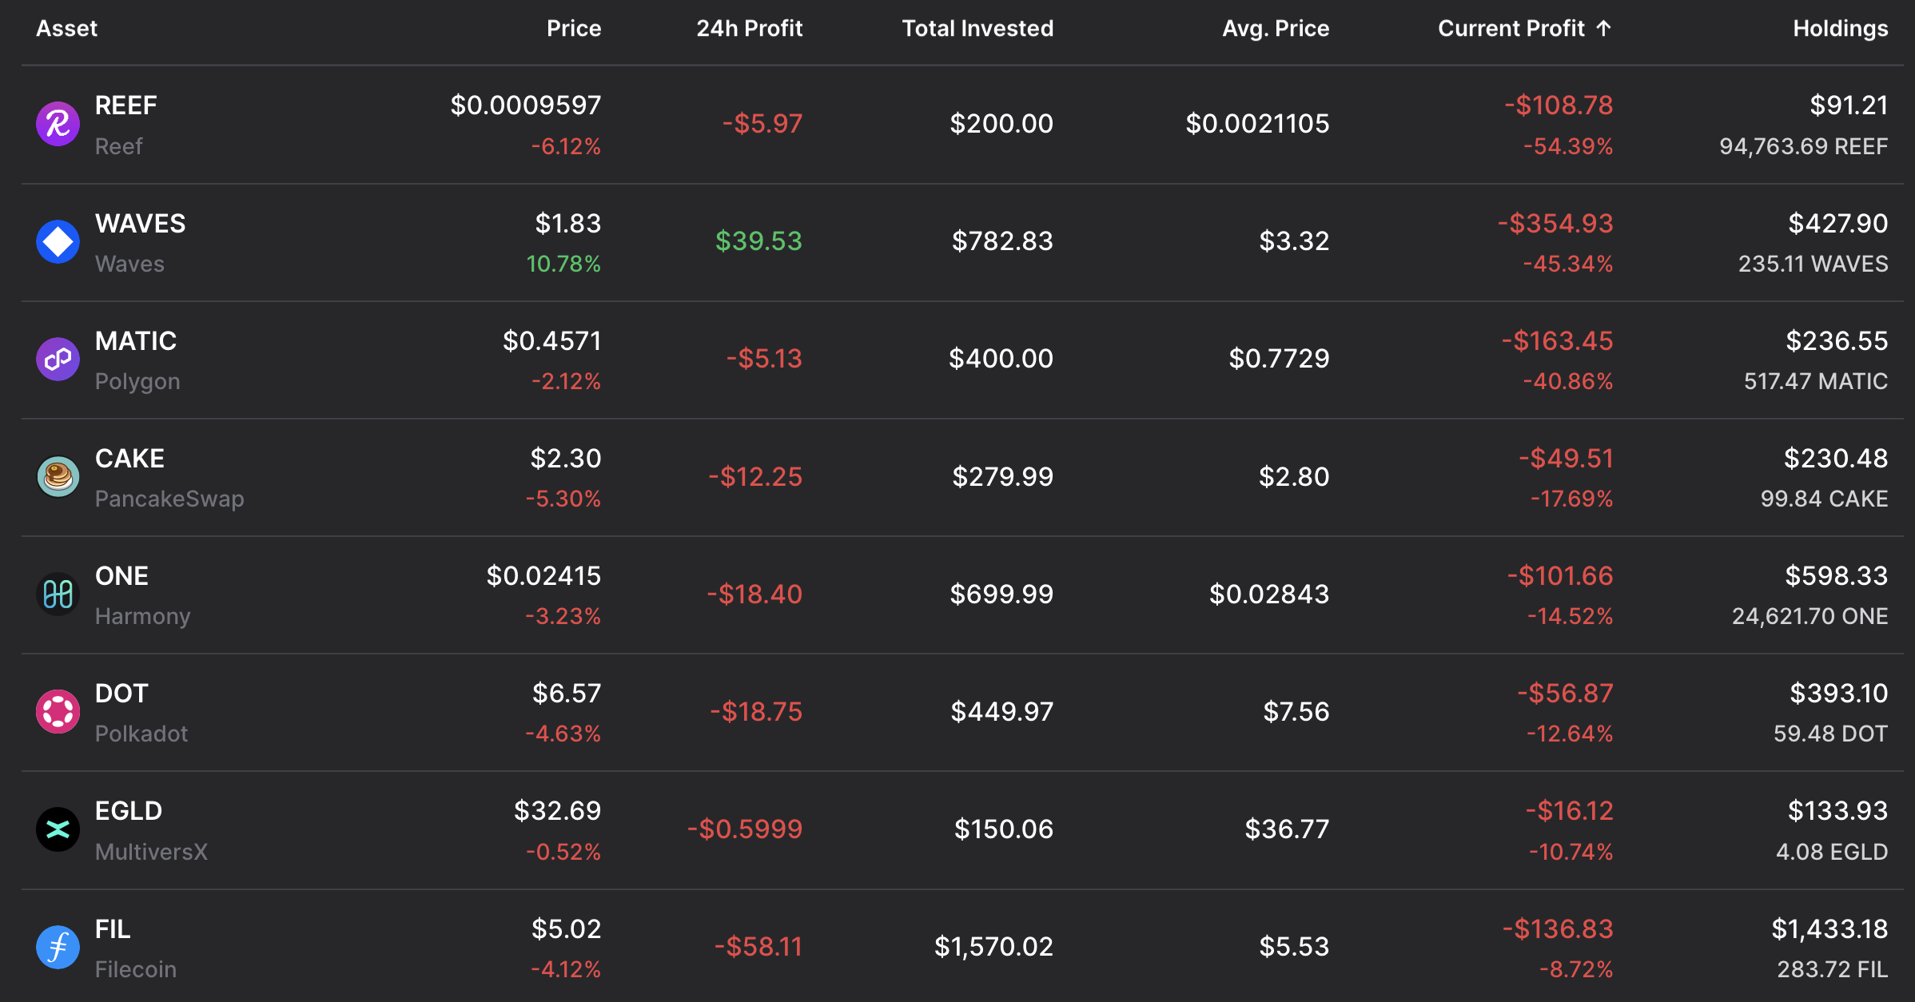
Task: Click the PancakeSwap CAKE pancake icon
Action: (58, 476)
